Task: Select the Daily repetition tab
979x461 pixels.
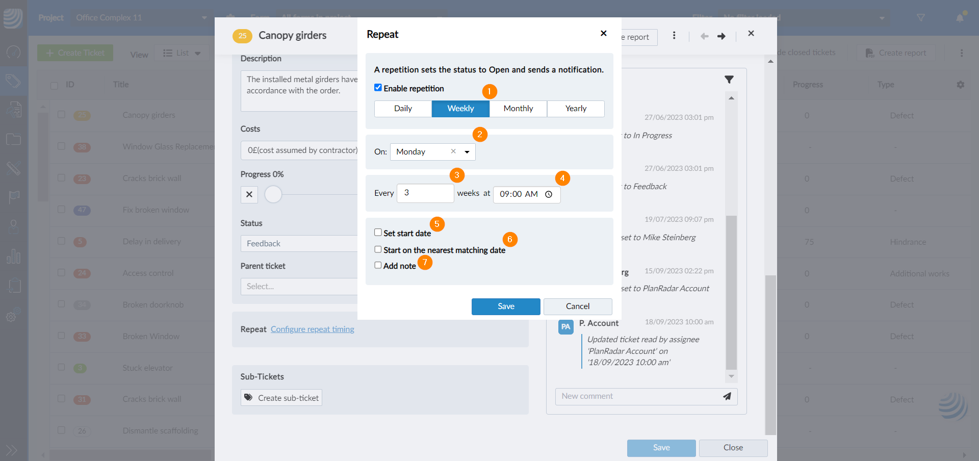Action: [403, 109]
